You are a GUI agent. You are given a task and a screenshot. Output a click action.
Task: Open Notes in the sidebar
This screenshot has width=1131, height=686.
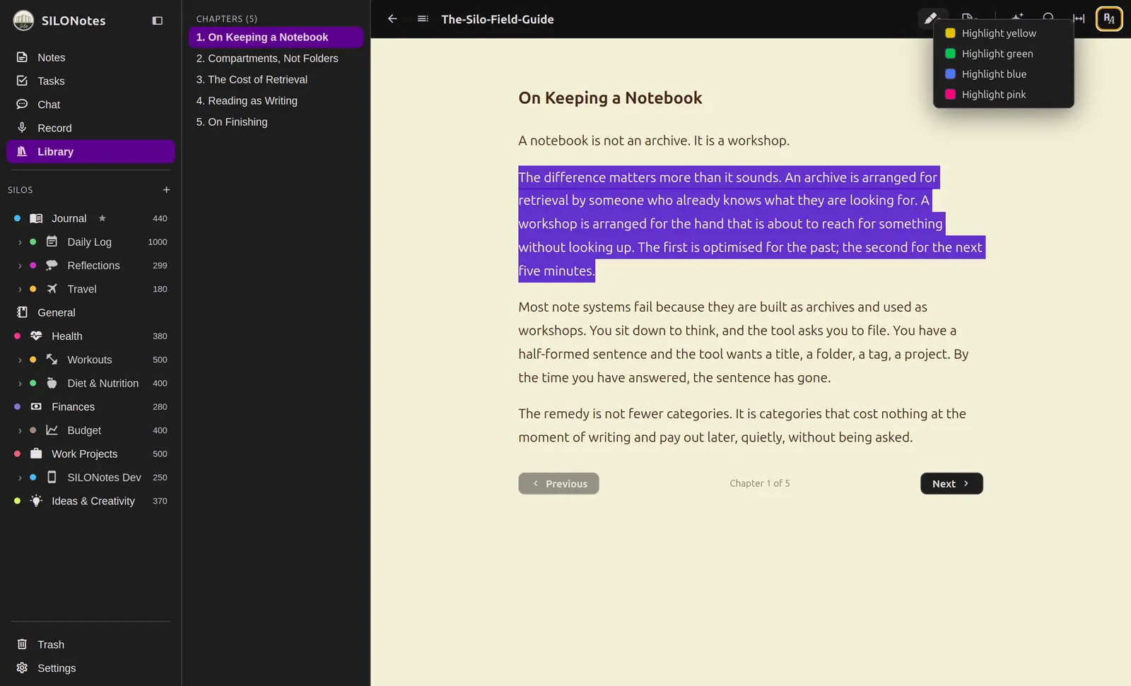coord(90,57)
